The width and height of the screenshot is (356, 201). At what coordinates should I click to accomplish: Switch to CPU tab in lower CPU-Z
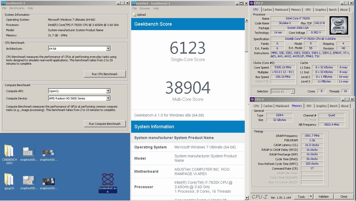[257, 106]
